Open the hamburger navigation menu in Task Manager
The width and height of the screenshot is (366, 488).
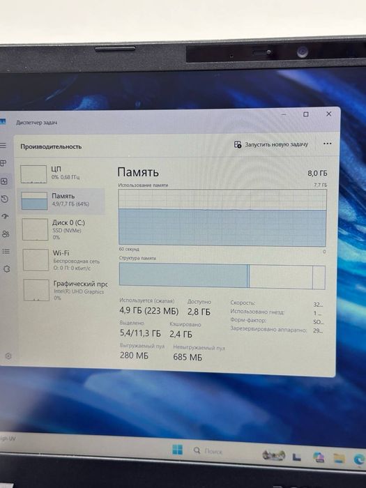pos(3,145)
